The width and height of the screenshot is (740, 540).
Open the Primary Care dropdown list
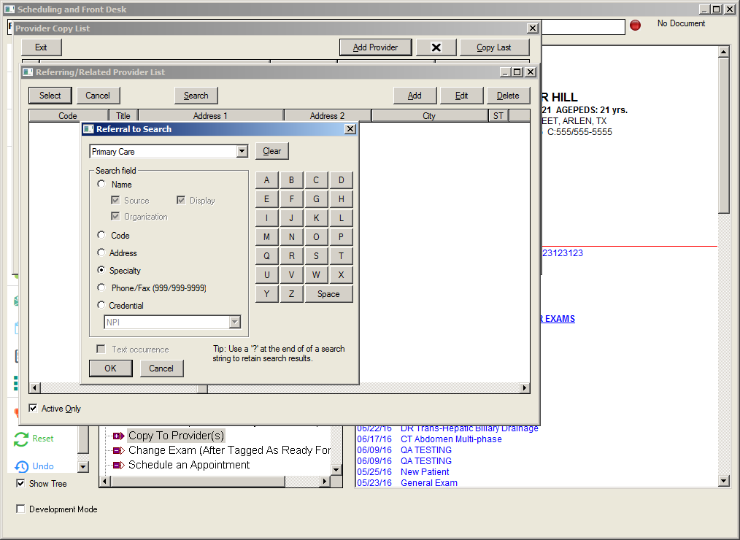coord(242,152)
